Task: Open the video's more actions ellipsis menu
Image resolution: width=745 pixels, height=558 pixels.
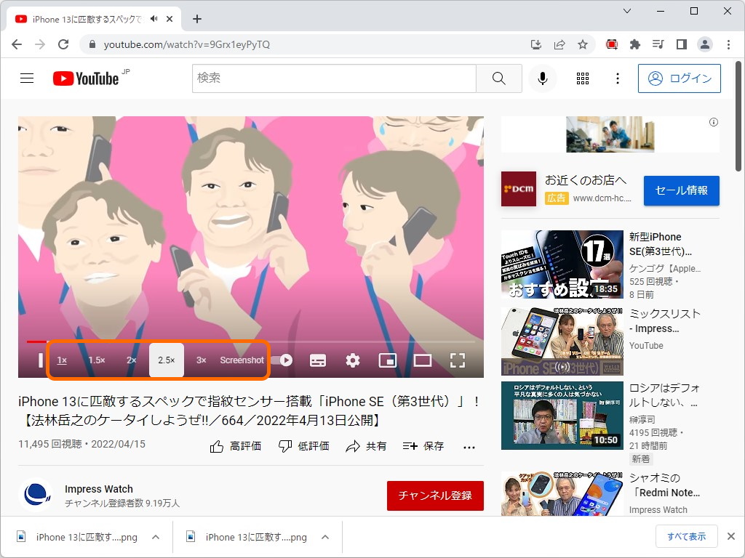Action: (469, 447)
